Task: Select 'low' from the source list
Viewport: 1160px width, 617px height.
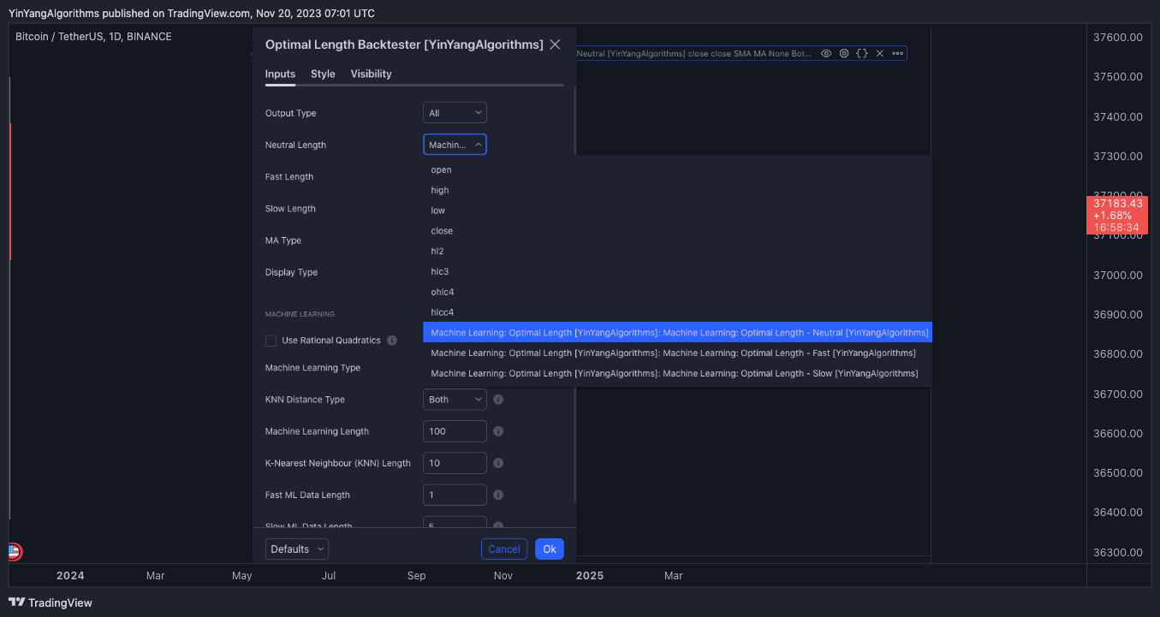Action: 677,211
